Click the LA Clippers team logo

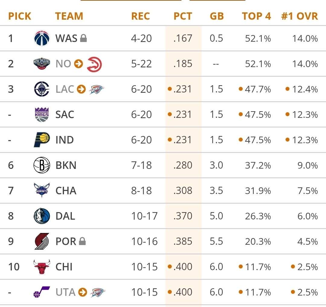point(42,89)
